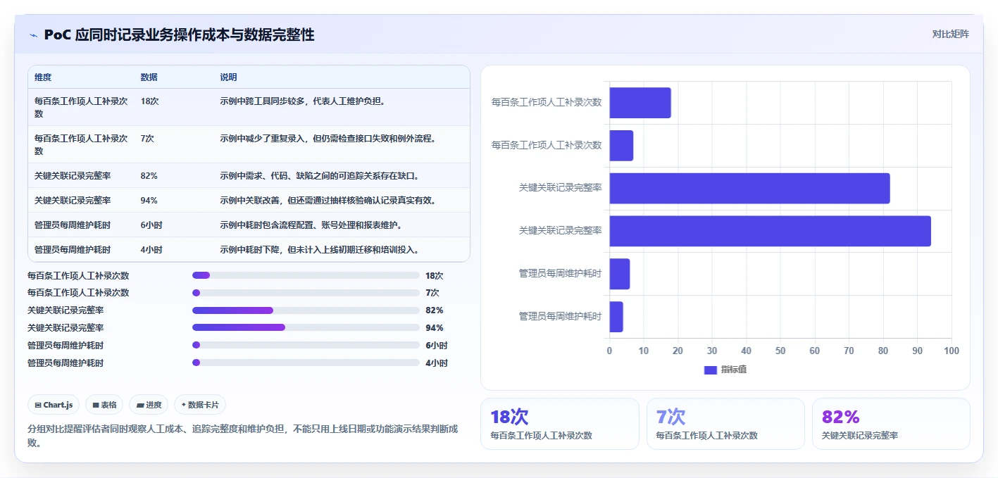Click the icon inside the 进度 chip
The image size is (998, 478).
click(x=140, y=405)
